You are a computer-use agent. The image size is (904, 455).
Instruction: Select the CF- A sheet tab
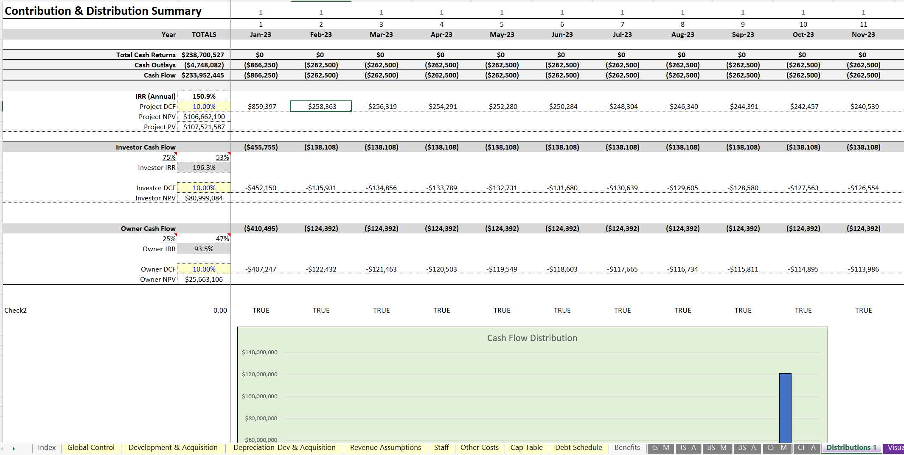[x=806, y=448]
